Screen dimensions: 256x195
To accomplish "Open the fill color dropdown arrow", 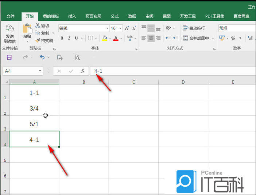I will point(110,39).
